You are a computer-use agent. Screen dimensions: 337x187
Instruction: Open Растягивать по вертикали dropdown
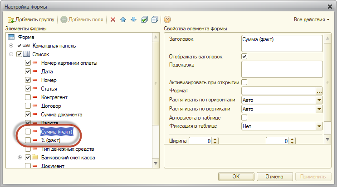pos(319,109)
